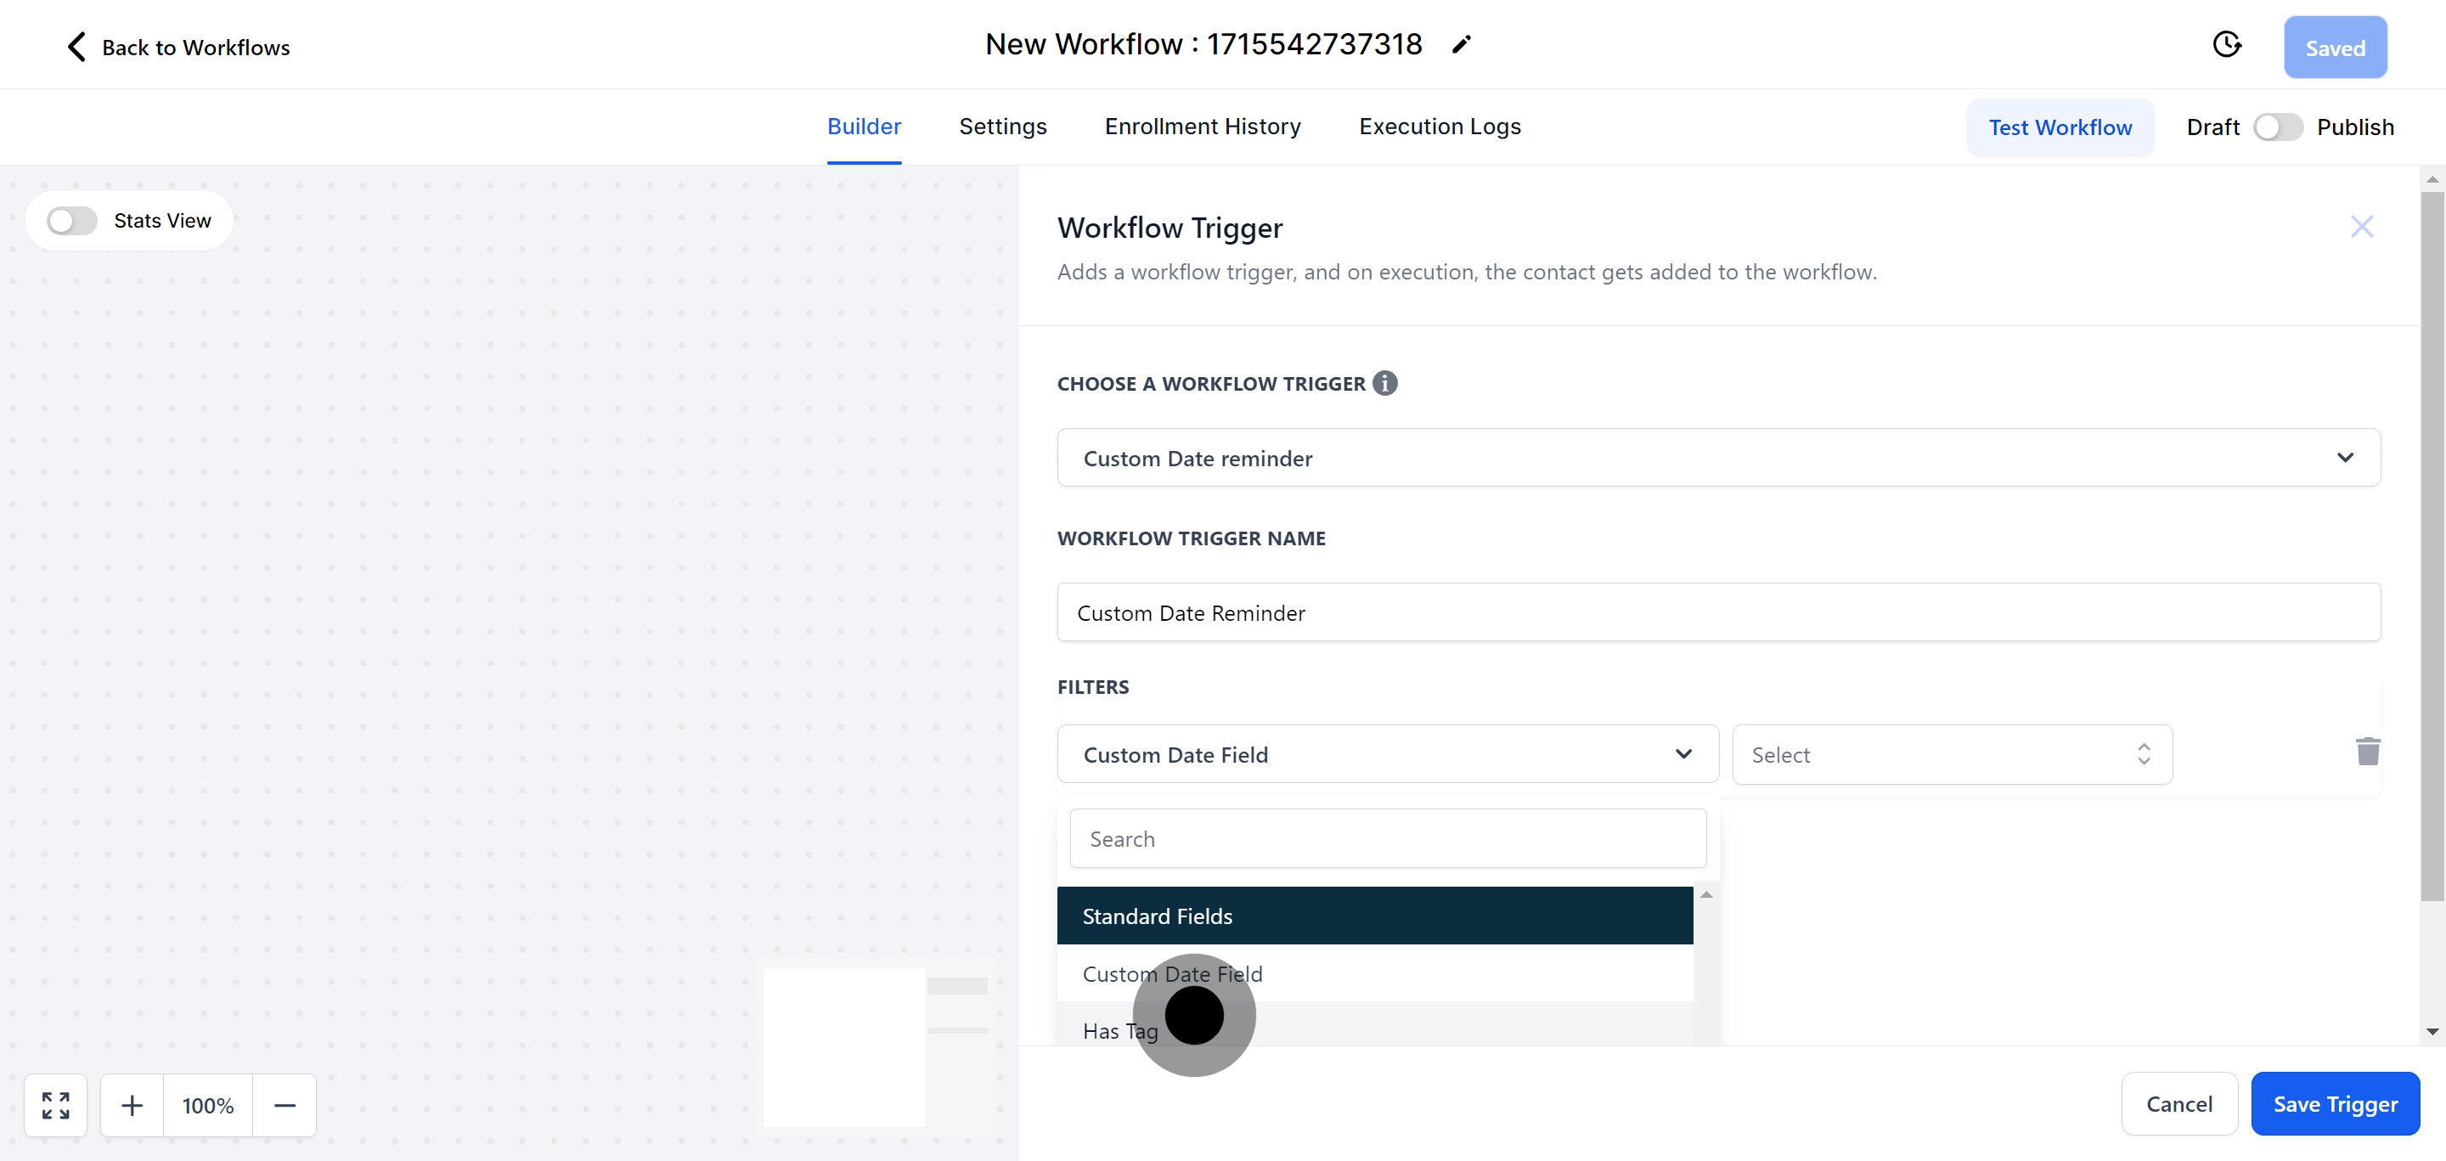
Task: Click the Search field in the filter list
Action: click(x=1387, y=839)
